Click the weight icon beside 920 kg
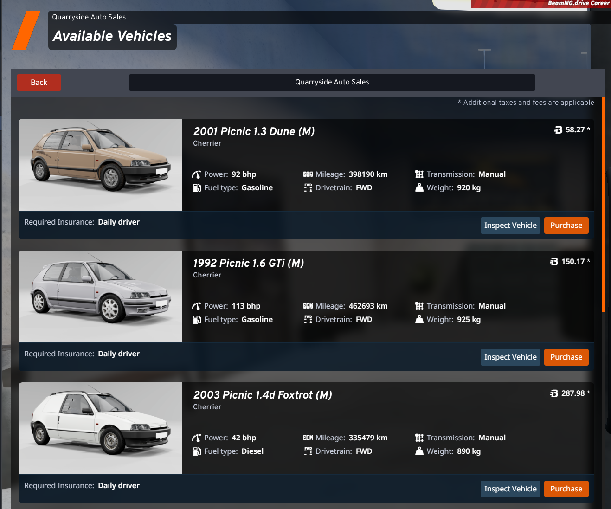Viewport: 611px width, 509px height. click(419, 188)
